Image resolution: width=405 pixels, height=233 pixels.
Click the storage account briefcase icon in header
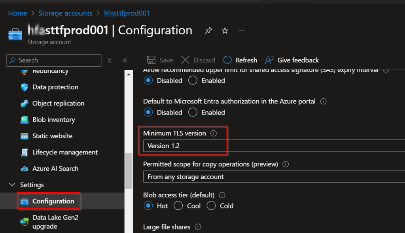[15, 34]
